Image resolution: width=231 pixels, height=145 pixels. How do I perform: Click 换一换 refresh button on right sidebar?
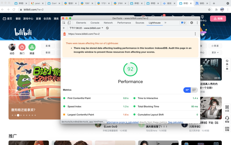(x=227, y=65)
